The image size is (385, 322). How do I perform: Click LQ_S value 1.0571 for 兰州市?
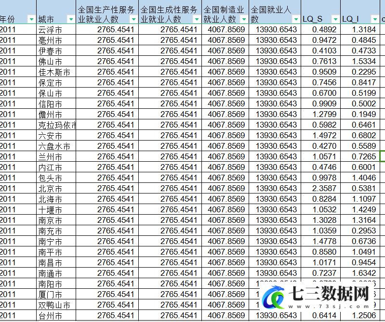tap(324, 156)
